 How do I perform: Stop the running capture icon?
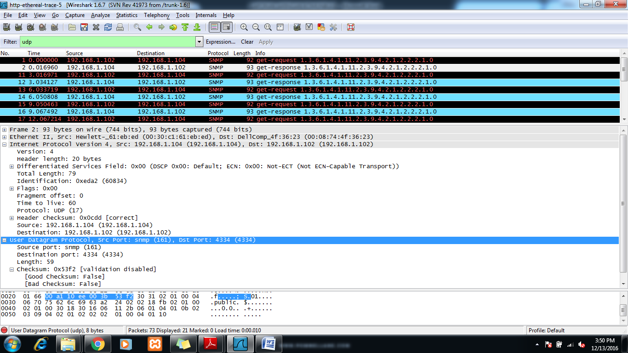42,27
